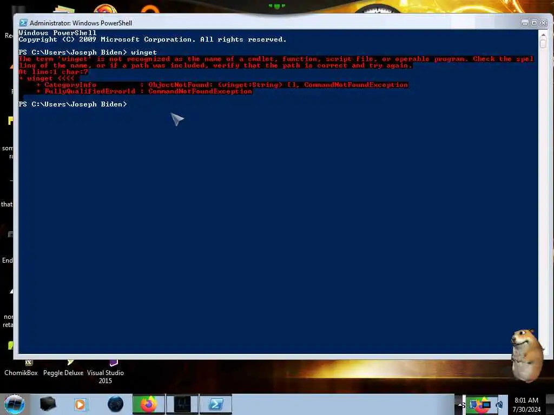Click the 'Administrator: Windows PowerShell' title text
Screen dimensions: 554x415
[x=81, y=23]
